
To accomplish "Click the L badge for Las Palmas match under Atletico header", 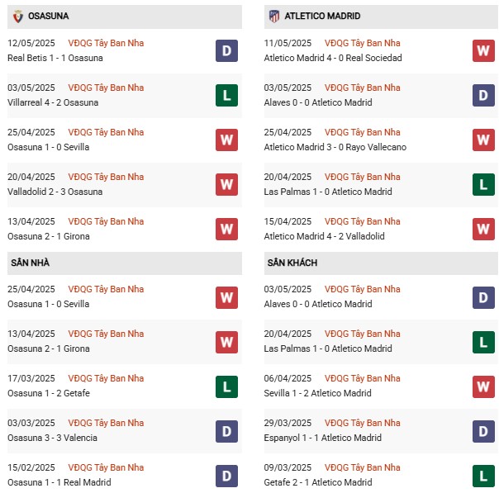I will (483, 184).
